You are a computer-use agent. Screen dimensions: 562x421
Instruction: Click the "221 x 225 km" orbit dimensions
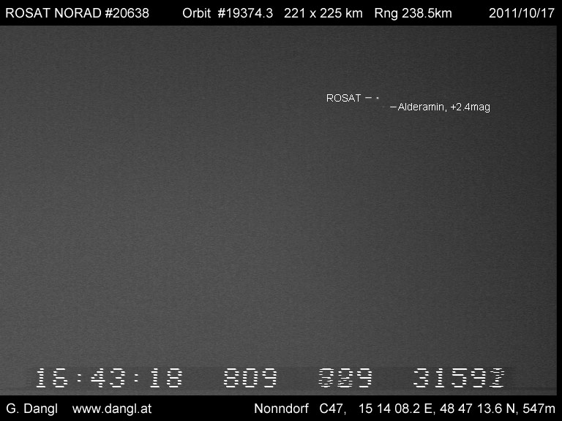[323, 13]
